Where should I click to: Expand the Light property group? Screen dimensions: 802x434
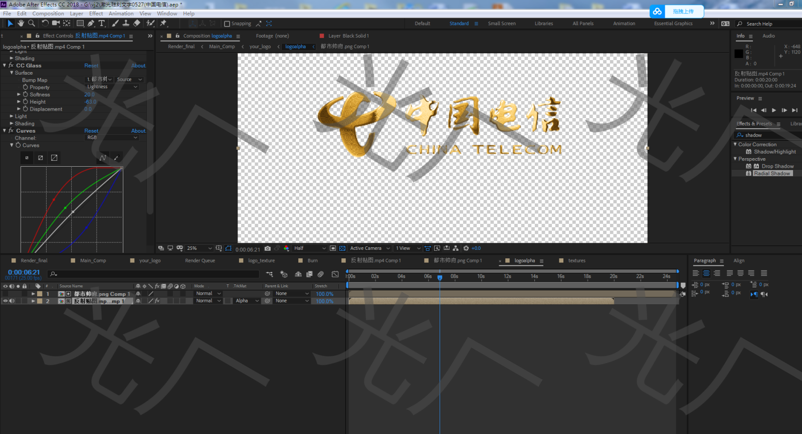click(12, 116)
